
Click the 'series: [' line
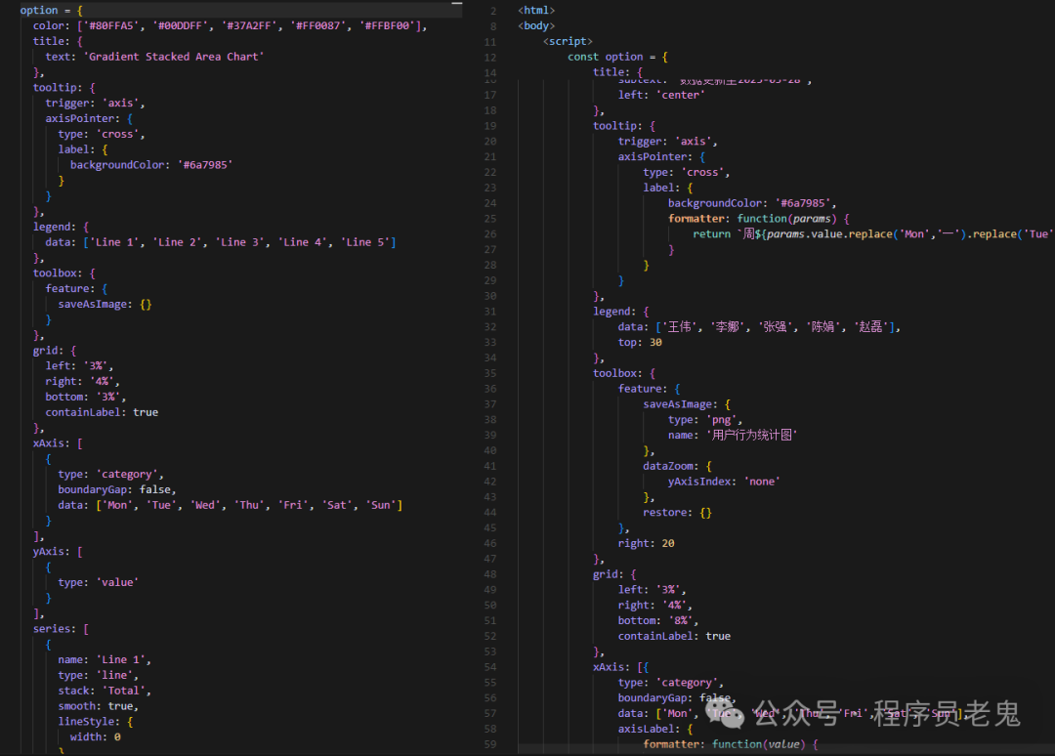click(61, 629)
